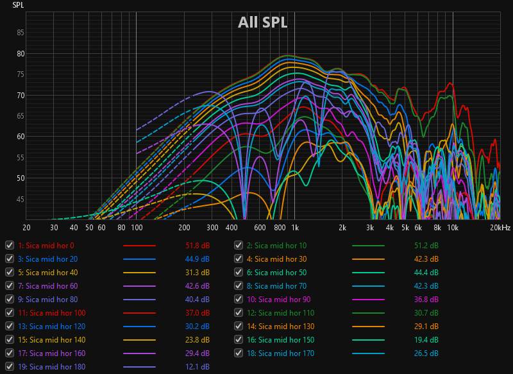Click the magenta line sample for hor 90
Viewport: 513px width, 374px height.
click(x=368, y=300)
